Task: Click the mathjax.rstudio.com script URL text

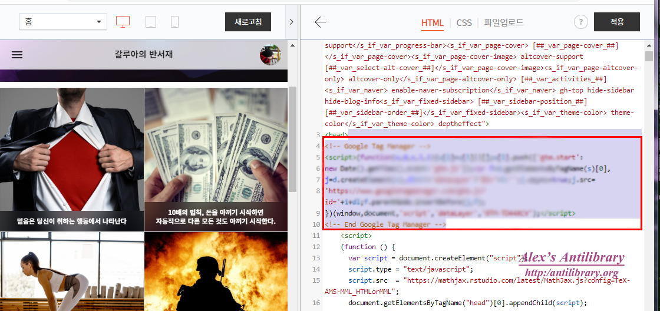Action: click(x=516, y=280)
